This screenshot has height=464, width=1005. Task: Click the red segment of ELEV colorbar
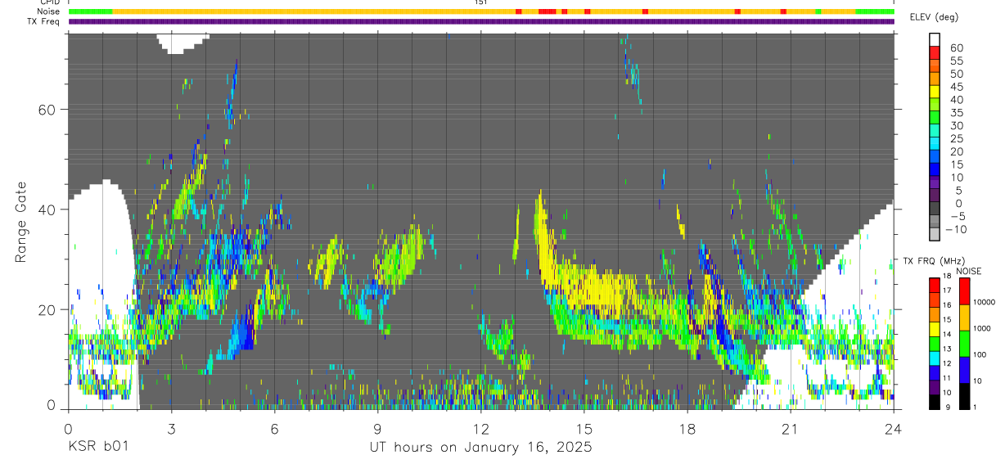click(x=935, y=54)
